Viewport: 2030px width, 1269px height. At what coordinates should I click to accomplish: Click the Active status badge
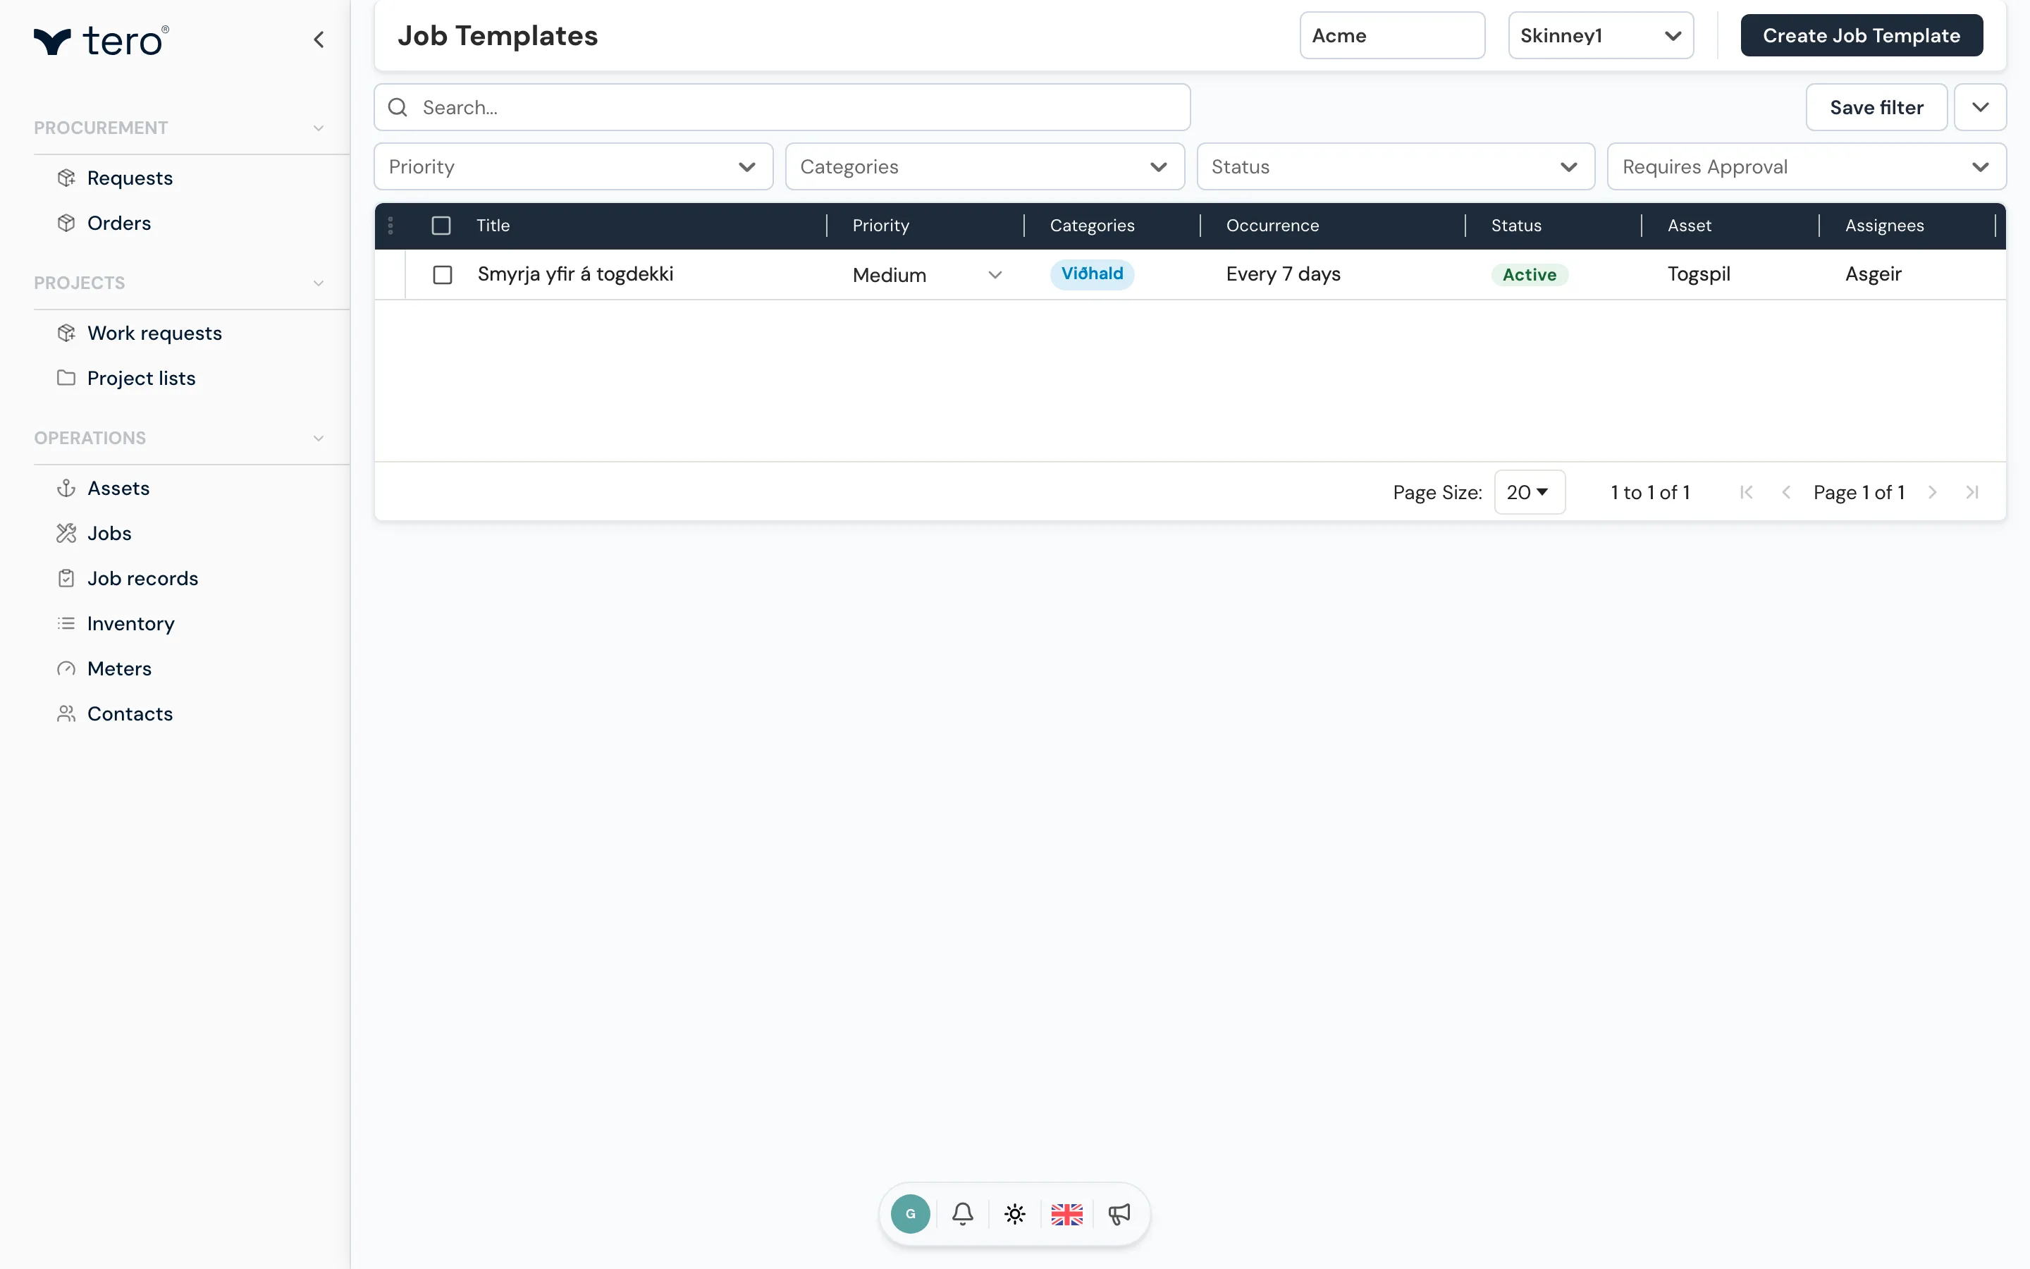tap(1530, 275)
